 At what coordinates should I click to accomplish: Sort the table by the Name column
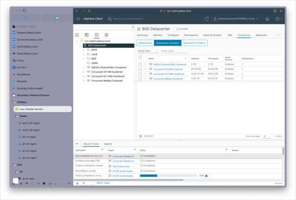[151, 59]
